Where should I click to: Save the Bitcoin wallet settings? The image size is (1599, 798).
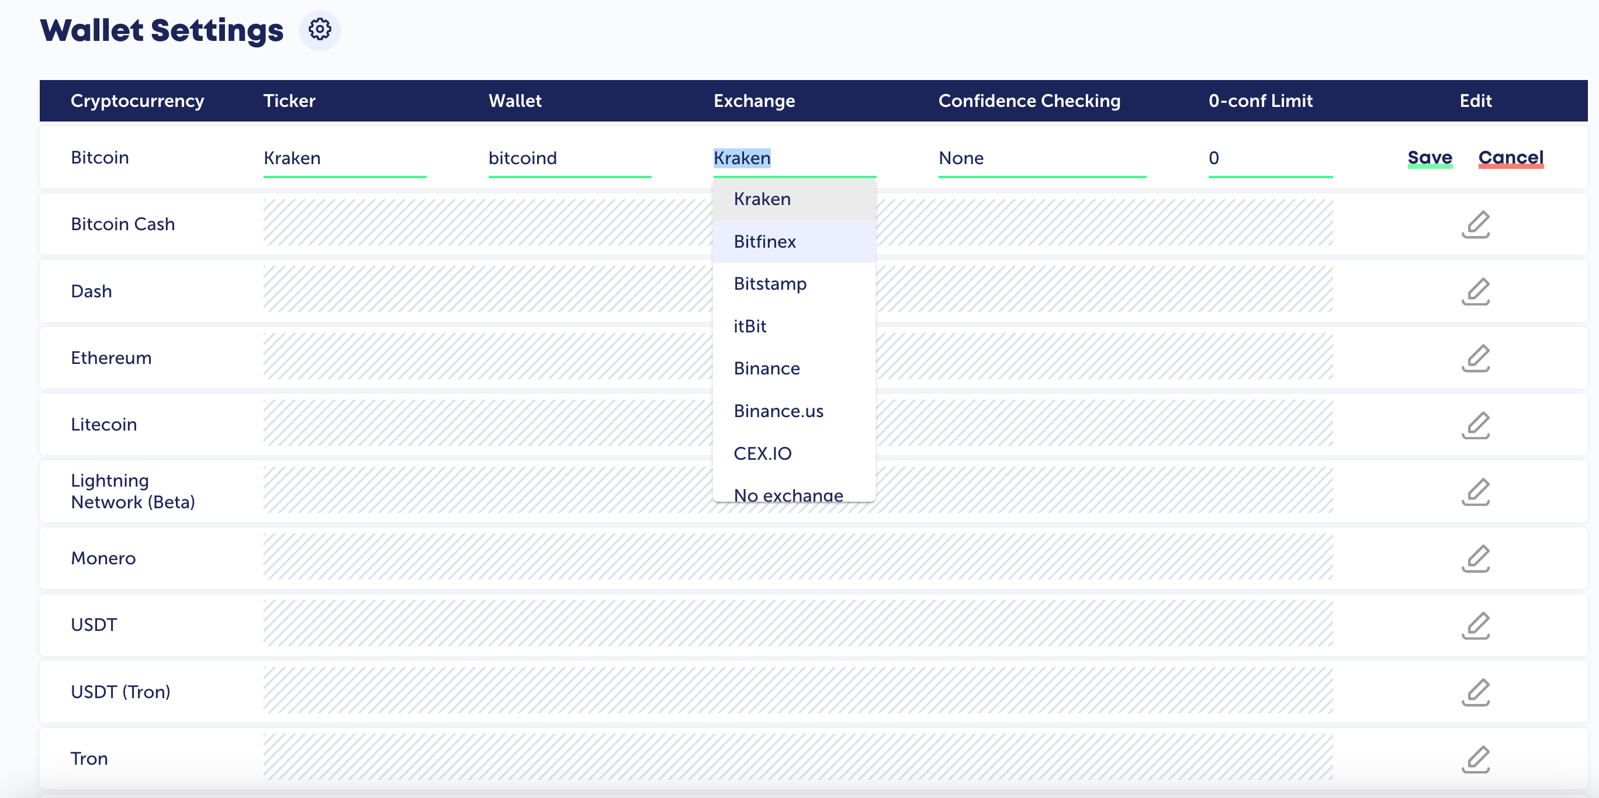pyautogui.click(x=1430, y=158)
